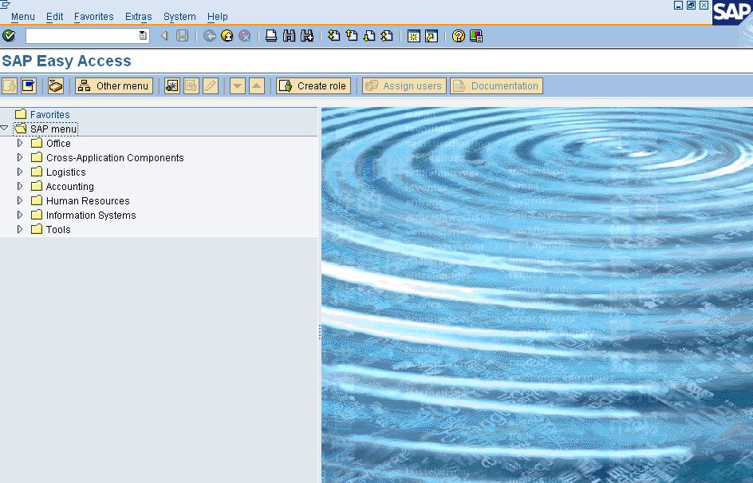Click the Save toolbar icon
Viewport: 753px width, 483px height.
tap(182, 36)
